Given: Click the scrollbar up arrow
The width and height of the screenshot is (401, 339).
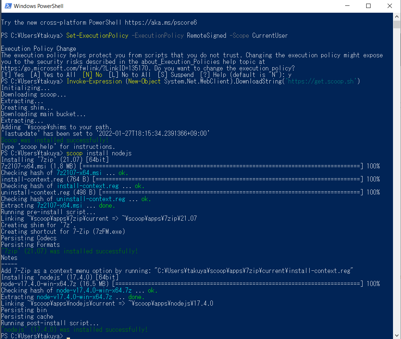Looking at the screenshot, I should (x=397, y=16).
